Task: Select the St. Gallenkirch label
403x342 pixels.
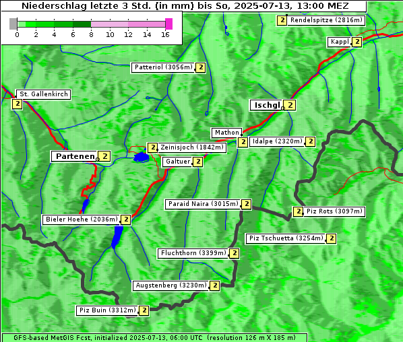Action: tap(43, 94)
